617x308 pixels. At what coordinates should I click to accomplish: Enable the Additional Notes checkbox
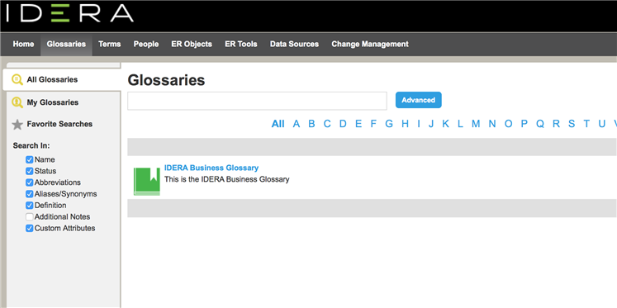click(x=29, y=216)
